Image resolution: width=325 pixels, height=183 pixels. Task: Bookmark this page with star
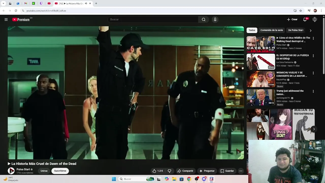pyautogui.click(x=301, y=11)
